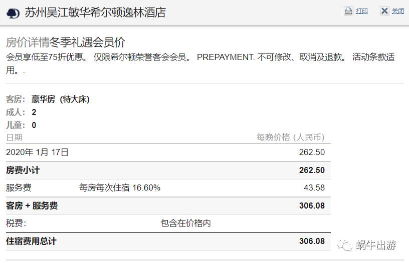Click the WeChat logo icon in watermark
Screen dimensions: 409x263
point(344,244)
